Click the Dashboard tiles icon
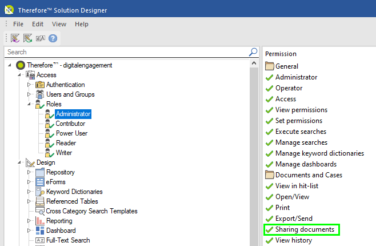The width and height of the screenshot is (376, 246). (x=40, y=231)
